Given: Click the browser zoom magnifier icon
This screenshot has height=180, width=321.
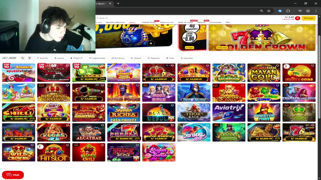Looking at the screenshot, I should 262,11.
